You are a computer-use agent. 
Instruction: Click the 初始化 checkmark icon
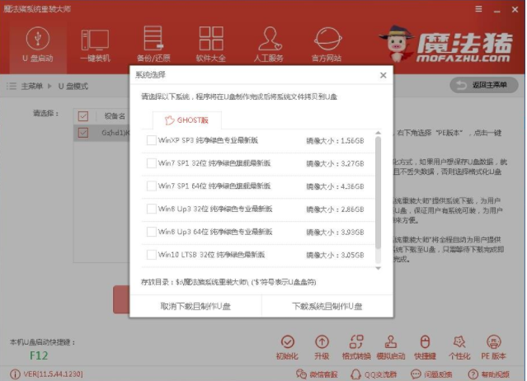tap(288, 342)
